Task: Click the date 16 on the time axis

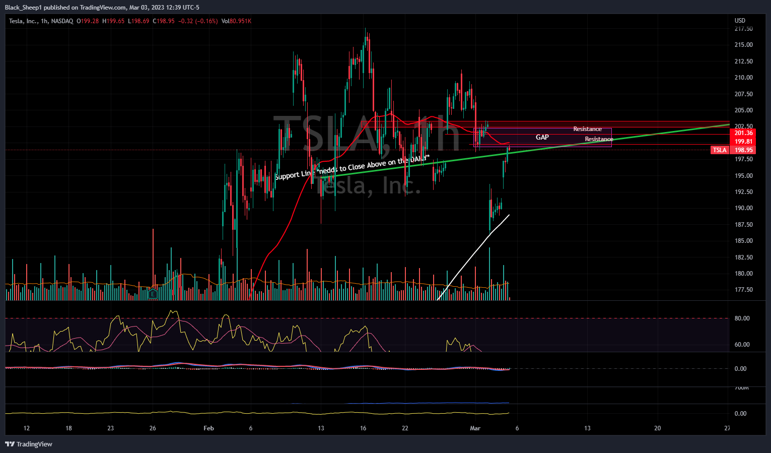Action: tap(363, 428)
